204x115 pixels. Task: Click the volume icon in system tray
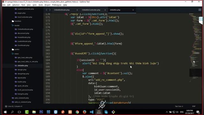click(x=177, y=112)
